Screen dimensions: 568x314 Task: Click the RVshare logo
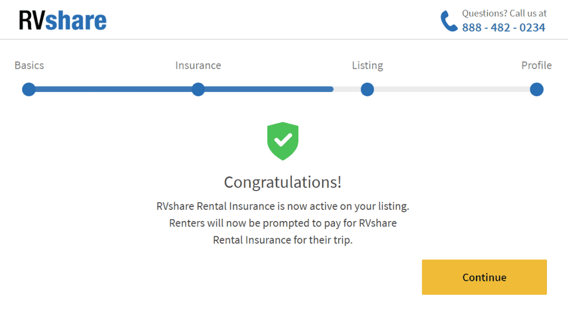click(x=63, y=20)
